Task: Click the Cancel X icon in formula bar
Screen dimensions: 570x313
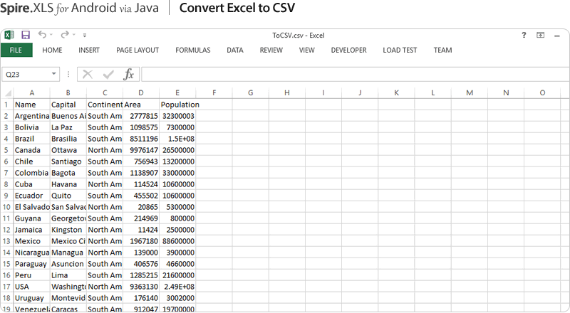Action: 88,74
